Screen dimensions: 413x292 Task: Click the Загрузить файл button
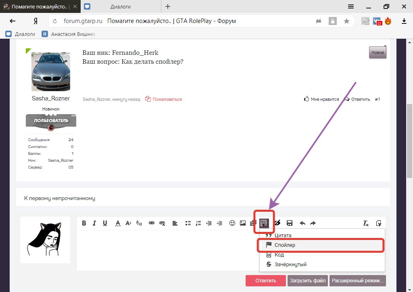pos(308,281)
